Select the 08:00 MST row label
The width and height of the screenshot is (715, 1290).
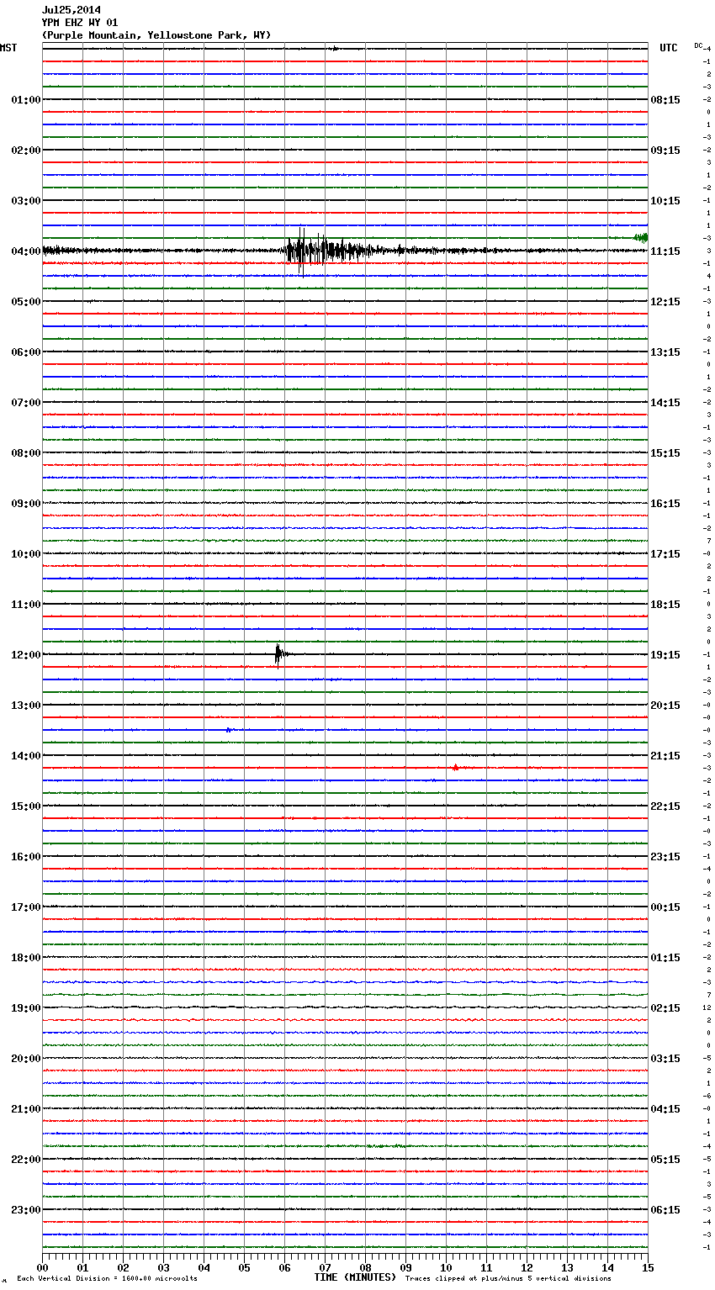click(25, 453)
